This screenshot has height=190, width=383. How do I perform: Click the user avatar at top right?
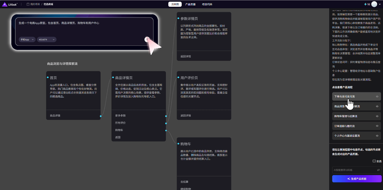(x=374, y=4)
